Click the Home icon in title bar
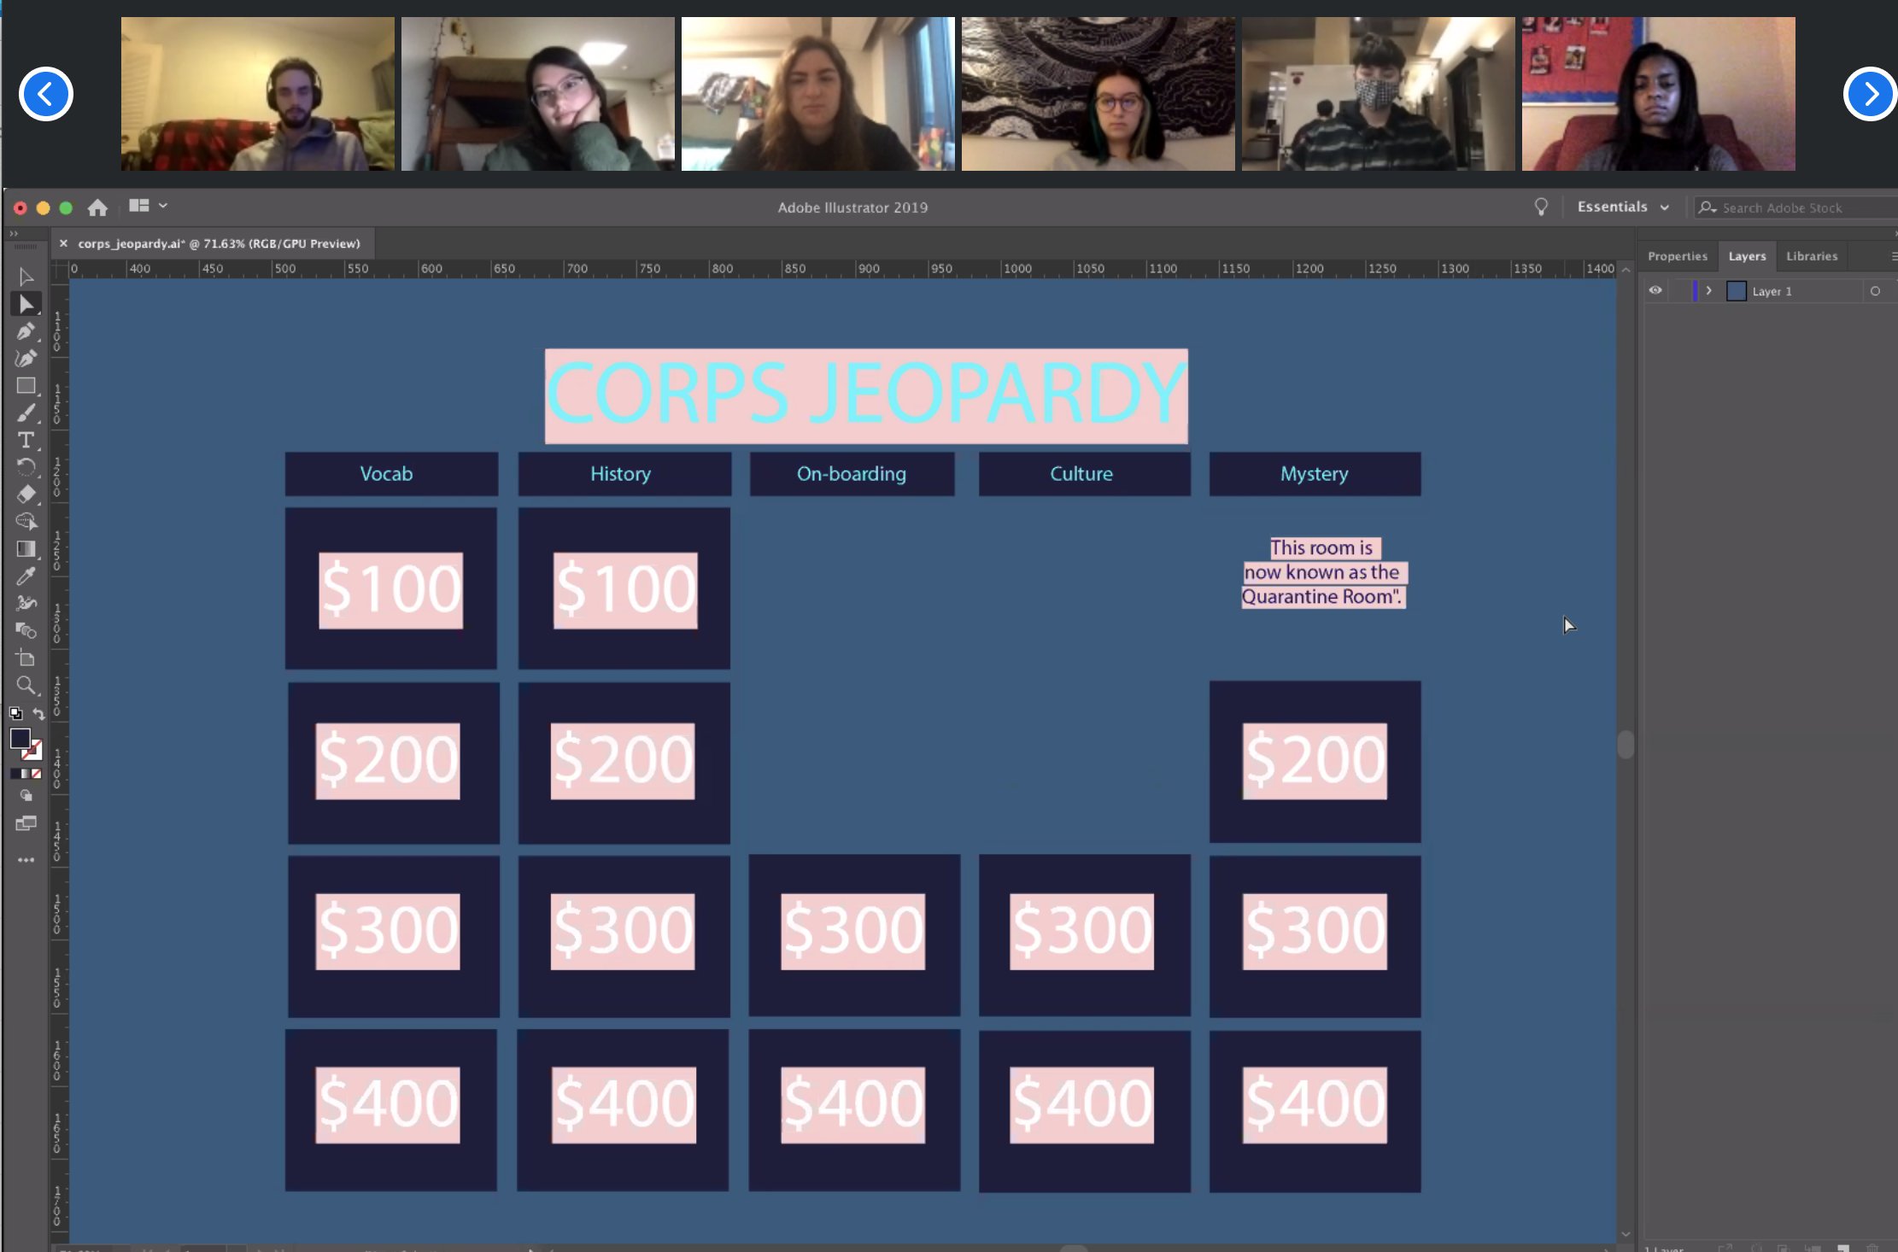 tap(97, 208)
